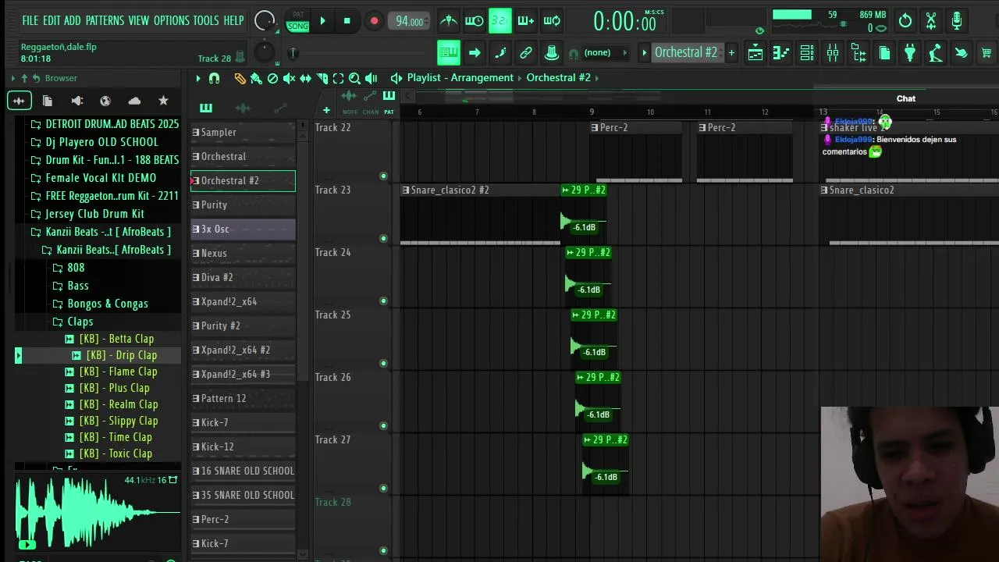
Task: Open the shopping cart content library icon
Action: [987, 53]
